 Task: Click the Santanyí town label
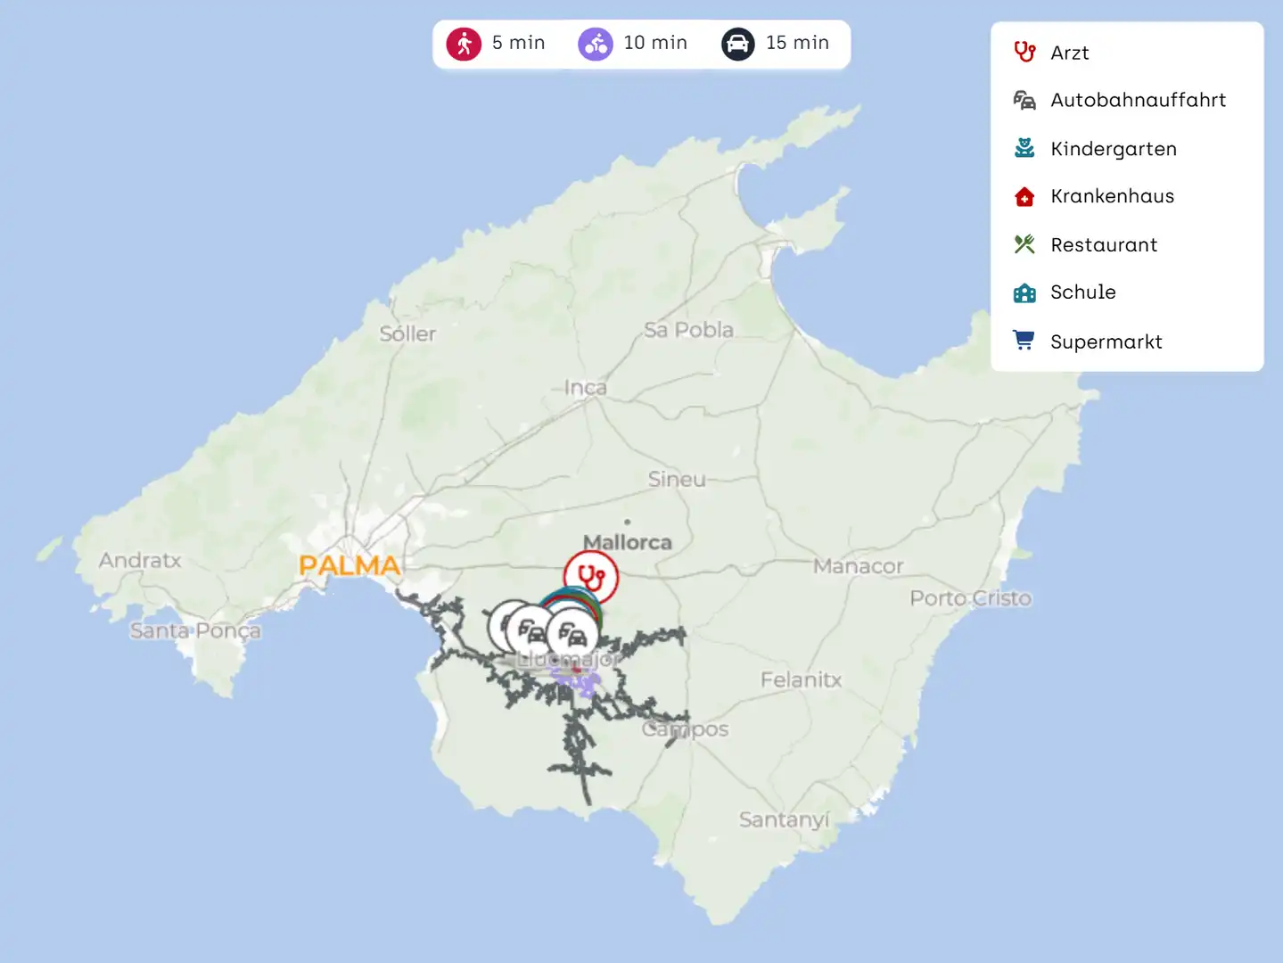[x=784, y=819]
